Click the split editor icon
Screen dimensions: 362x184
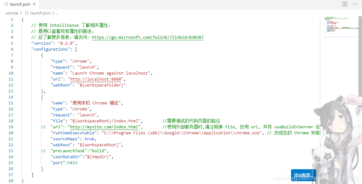pos(345,4)
